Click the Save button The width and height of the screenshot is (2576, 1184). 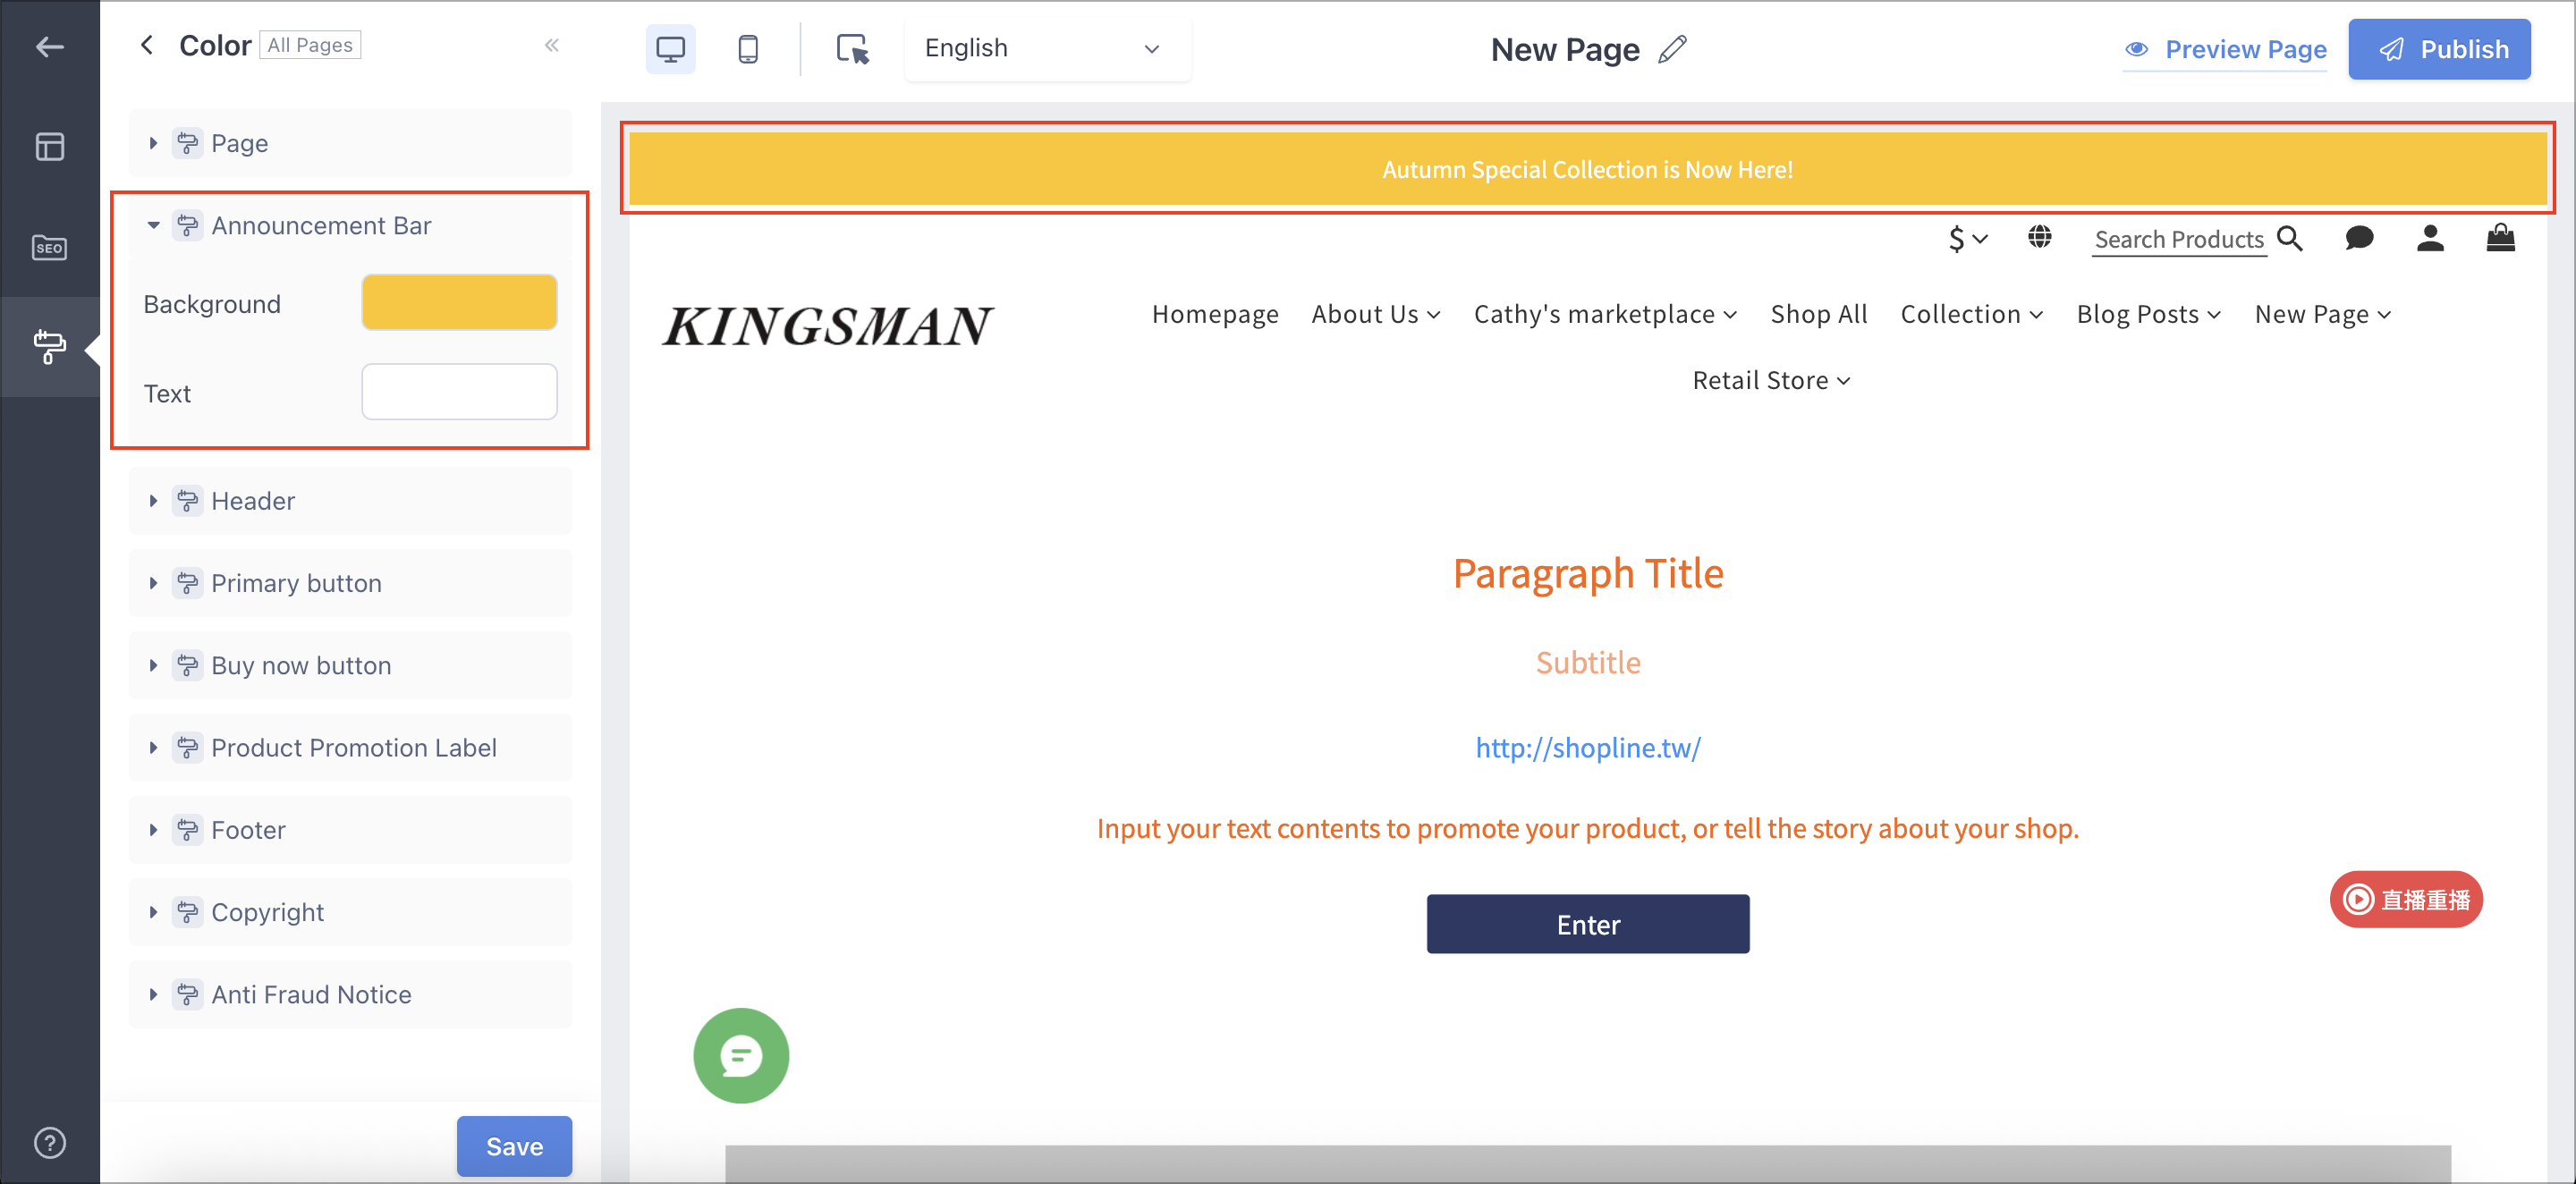point(514,1146)
